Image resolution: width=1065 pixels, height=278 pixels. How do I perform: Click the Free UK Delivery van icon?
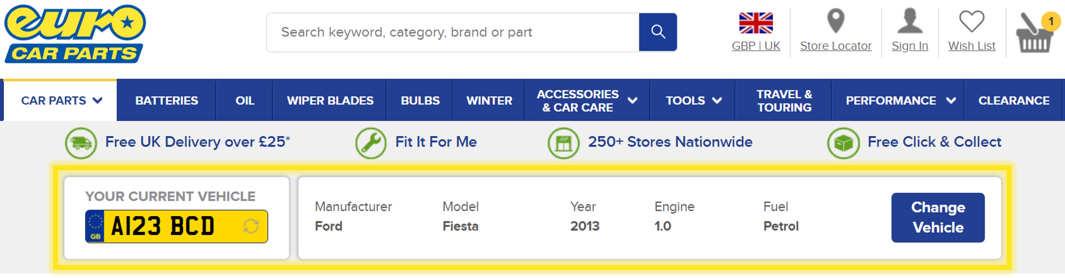pyautogui.click(x=80, y=143)
